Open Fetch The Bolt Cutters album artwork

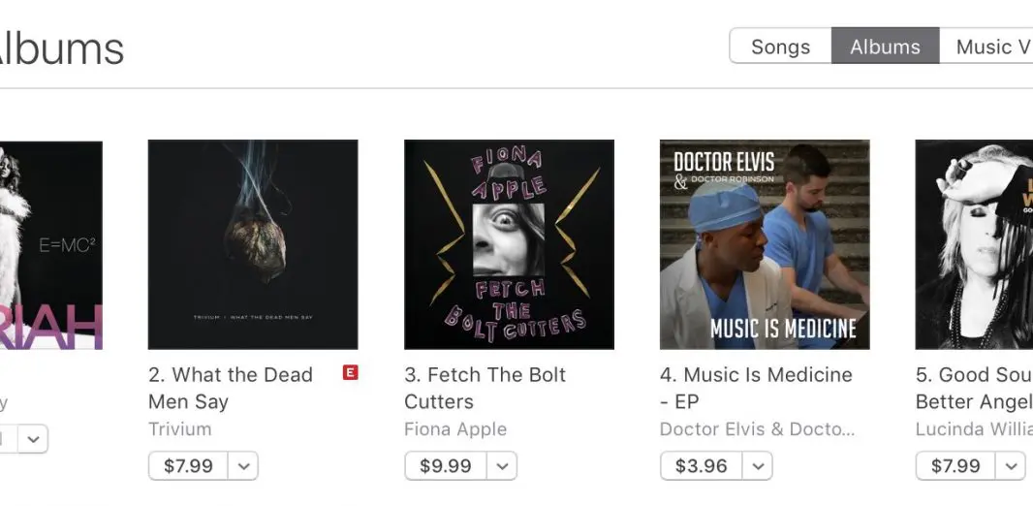point(509,244)
